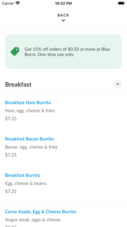
Task: Tap the Breakfast section heading
Action: (18, 84)
